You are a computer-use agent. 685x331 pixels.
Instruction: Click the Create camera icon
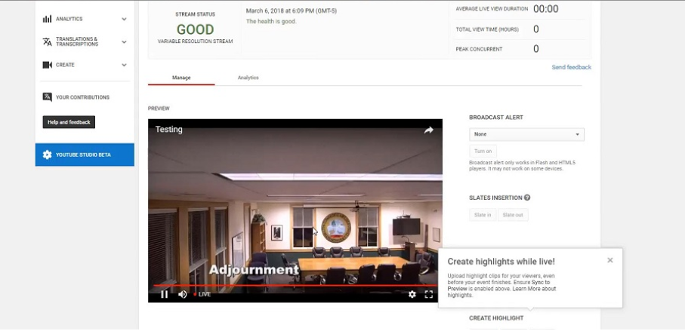click(47, 65)
